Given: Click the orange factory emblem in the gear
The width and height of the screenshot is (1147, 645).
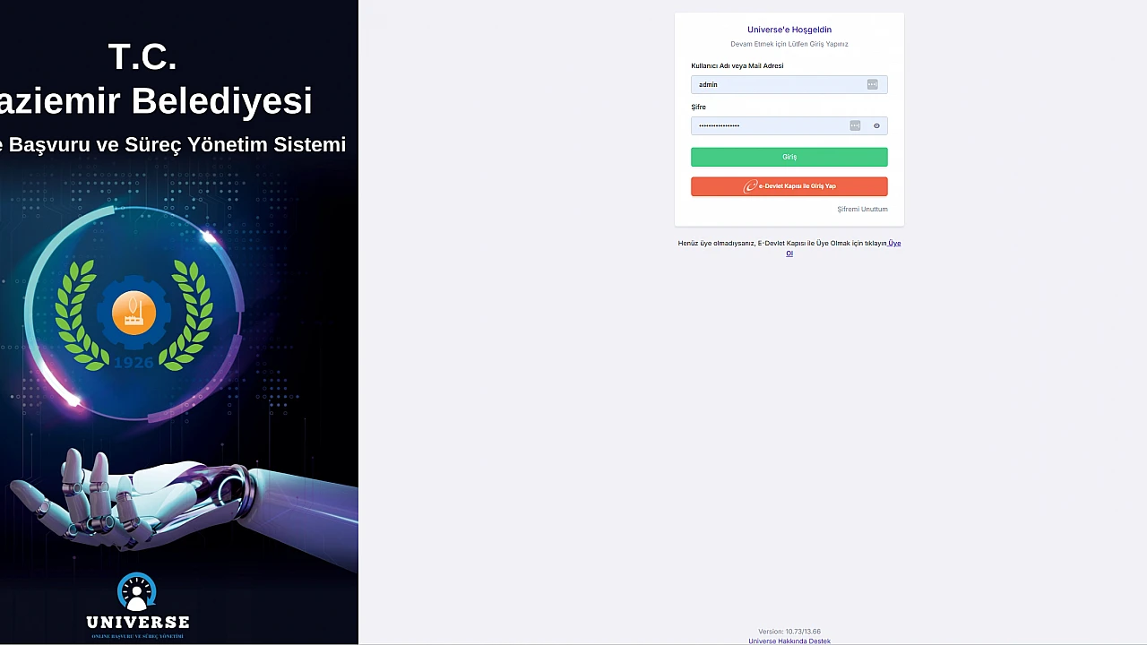Looking at the screenshot, I should click(x=134, y=313).
